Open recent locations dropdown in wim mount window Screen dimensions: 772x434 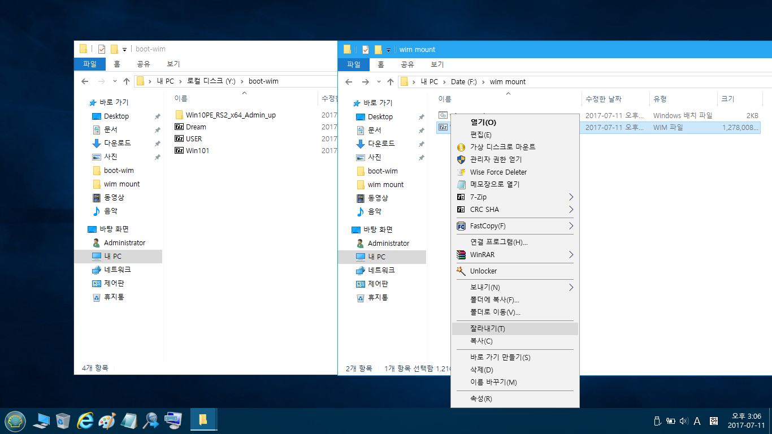379,82
